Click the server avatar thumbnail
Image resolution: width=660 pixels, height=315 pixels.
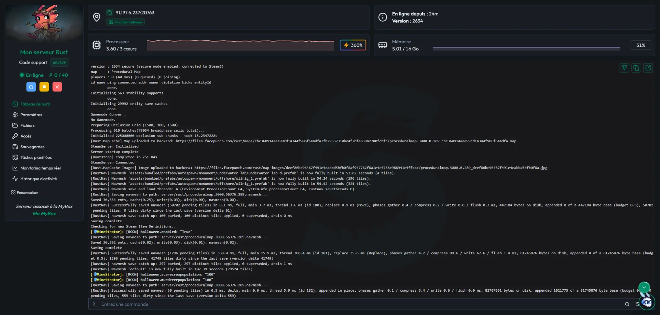pos(44,23)
